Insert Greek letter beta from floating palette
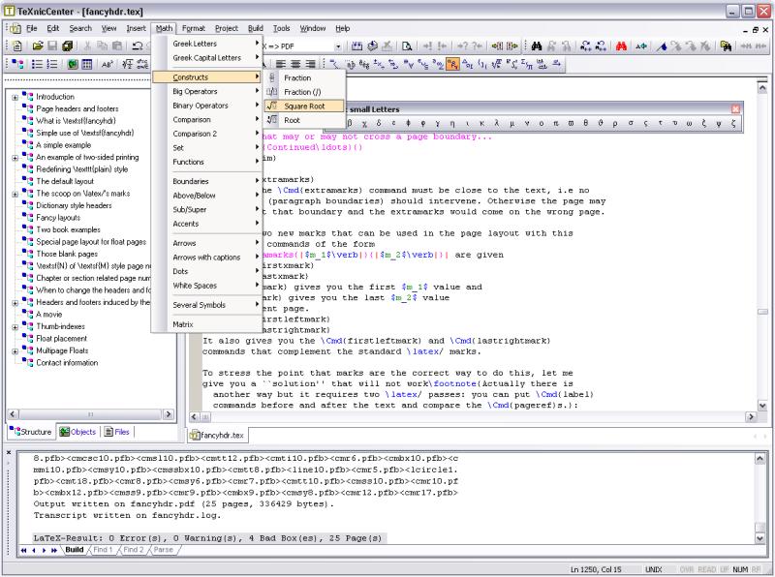 (x=350, y=124)
